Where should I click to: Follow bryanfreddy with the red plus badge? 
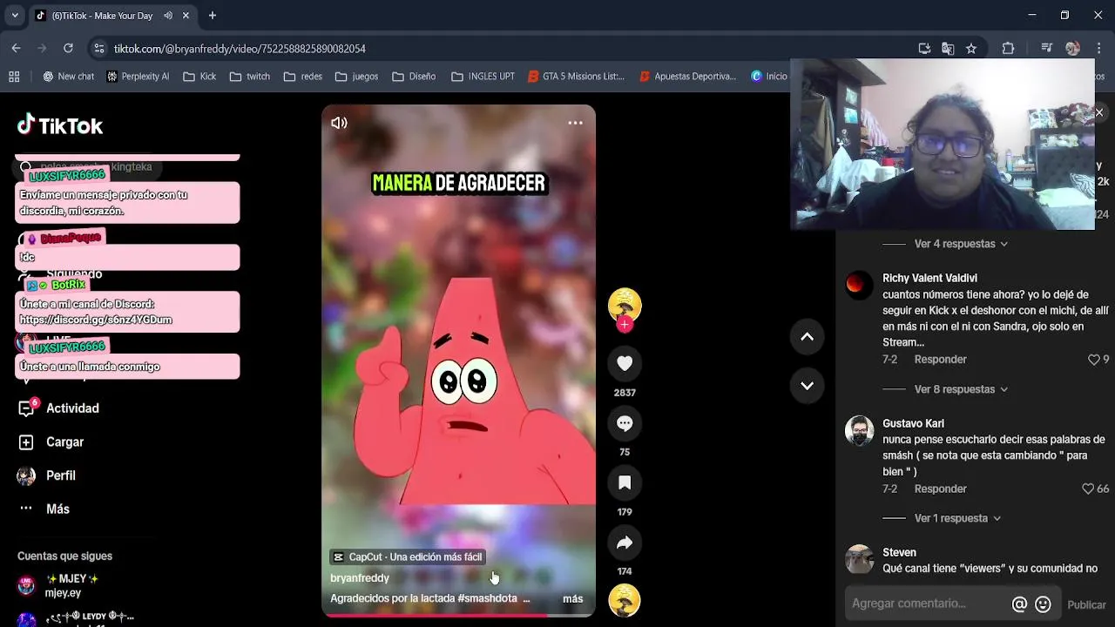[x=625, y=325]
